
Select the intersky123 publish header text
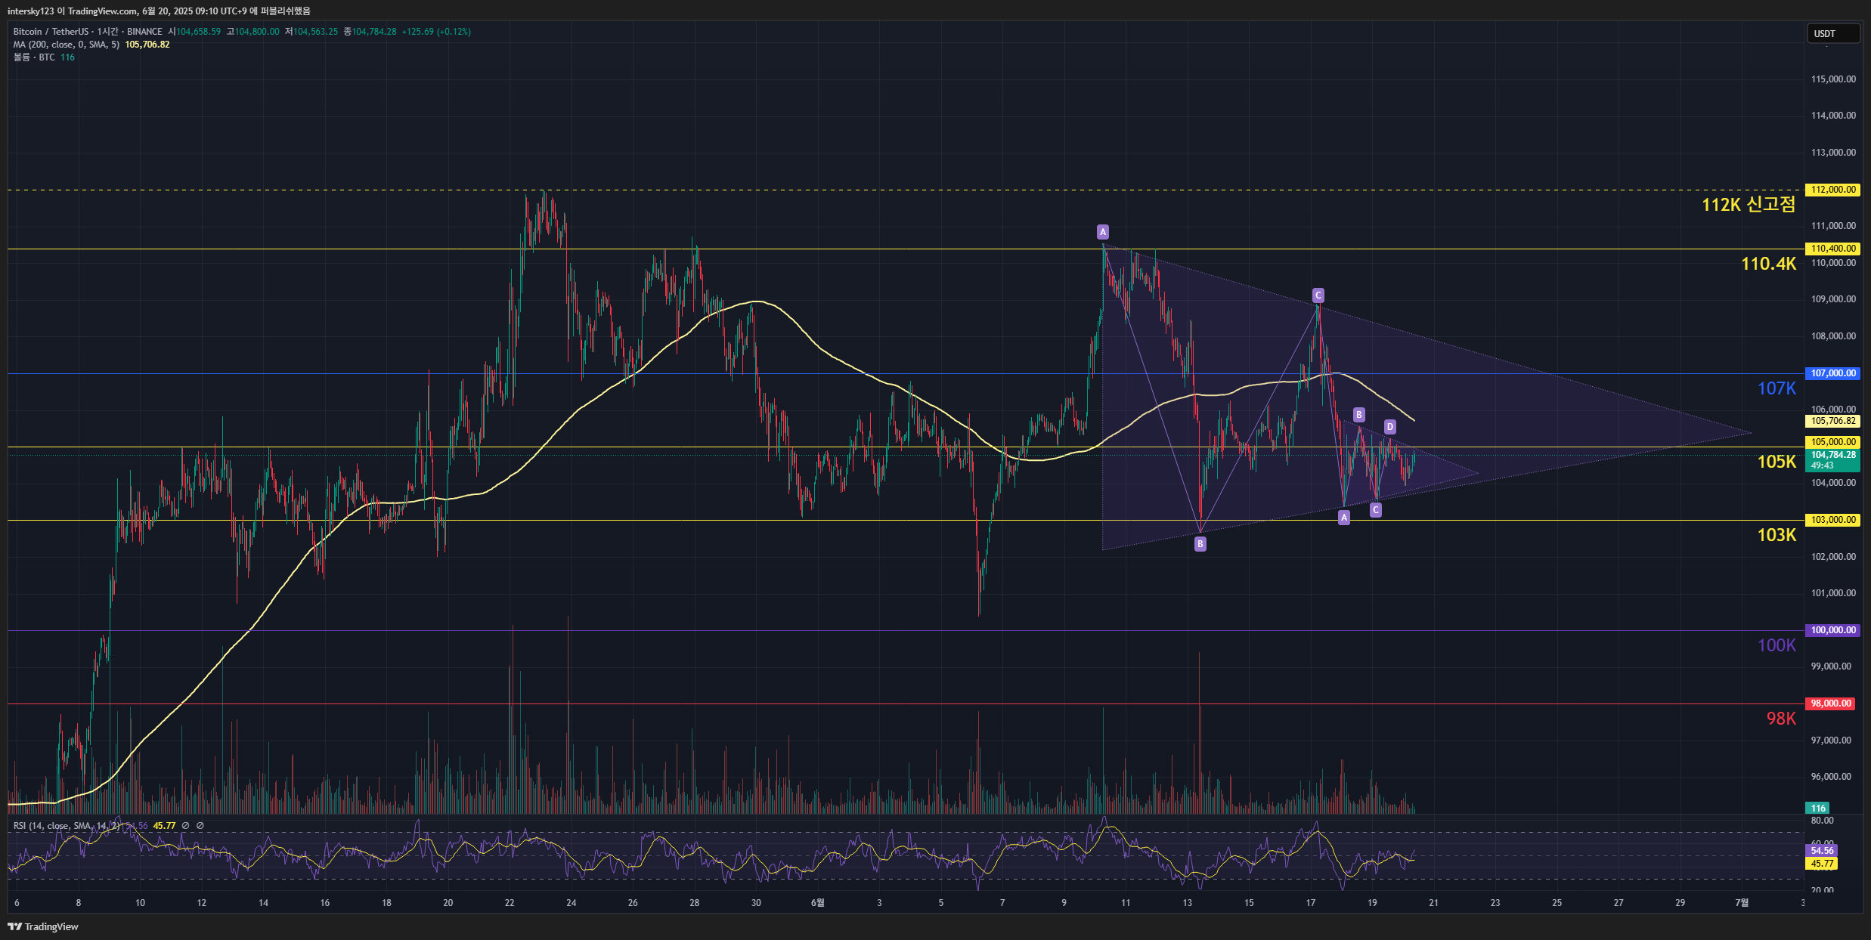(159, 11)
